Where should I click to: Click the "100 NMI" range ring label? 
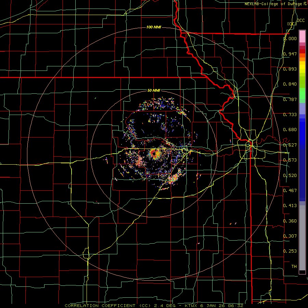point(154,27)
